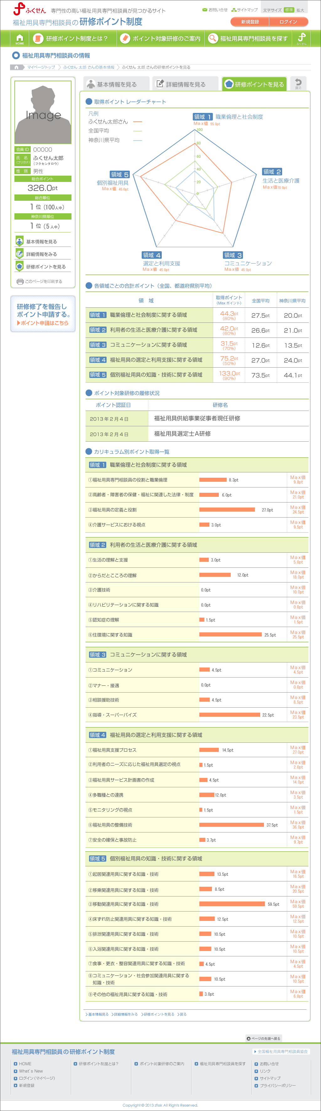Screen dimensions: 321x1111
Task: Click the ふくせん logo at top left
Action: click(29, 9)
